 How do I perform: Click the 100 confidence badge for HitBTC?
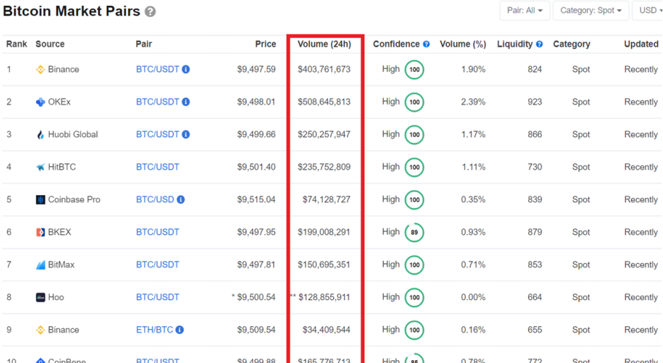click(x=414, y=167)
